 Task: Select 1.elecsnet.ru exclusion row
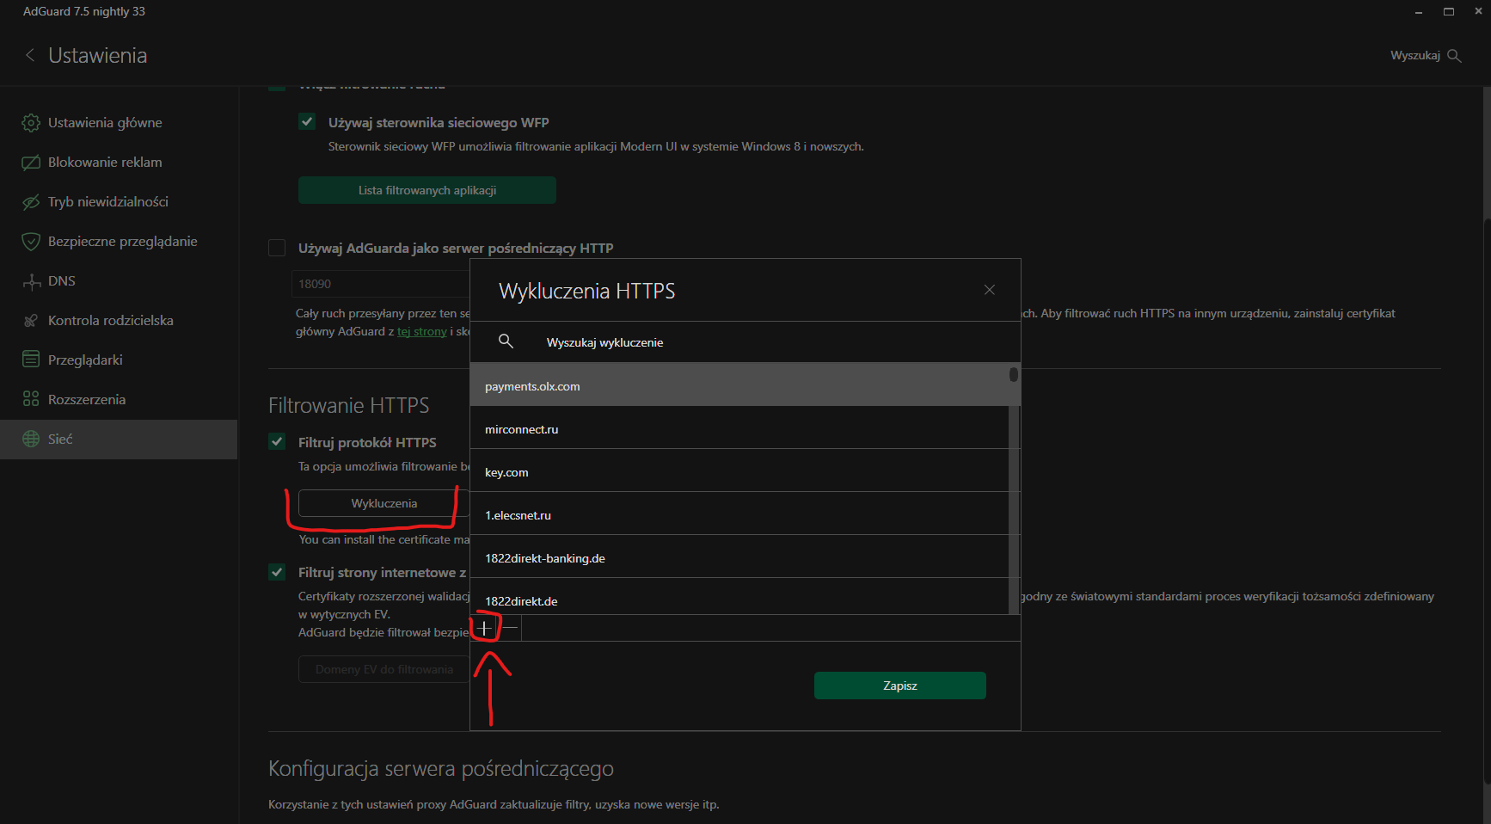(x=739, y=513)
